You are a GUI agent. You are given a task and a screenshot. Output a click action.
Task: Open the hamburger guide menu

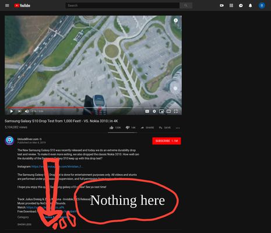(x=7, y=5)
